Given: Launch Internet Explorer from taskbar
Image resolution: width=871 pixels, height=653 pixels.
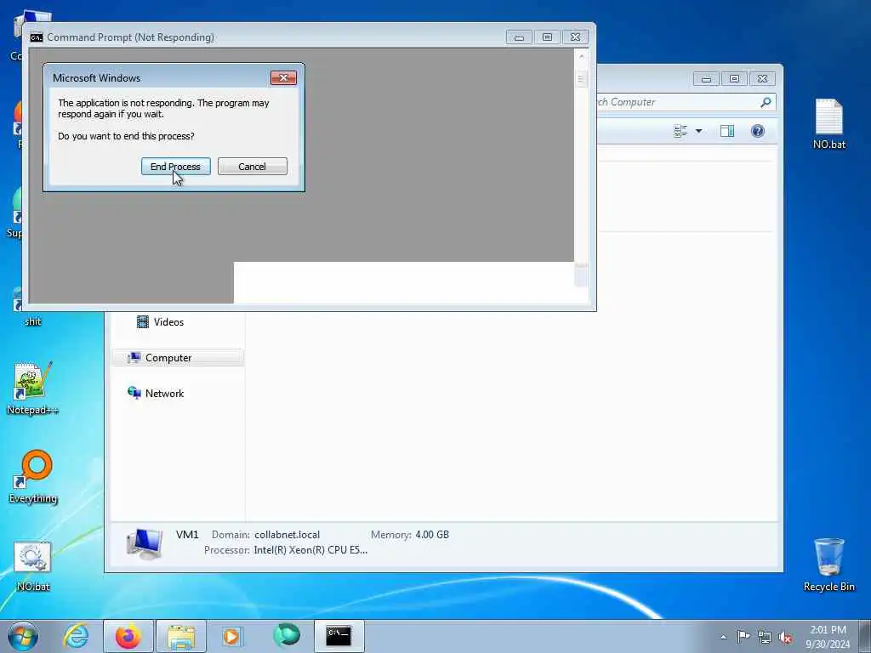Looking at the screenshot, I should click(x=76, y=636).
